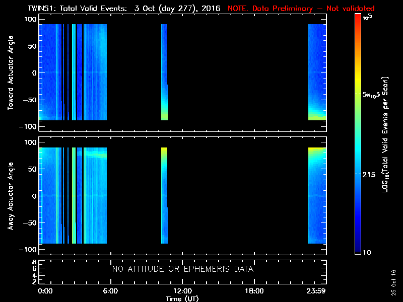Click the colorbar value '5x10^3'
The width and height of the screenshot is (403, 302).
[x=371, y=95]
